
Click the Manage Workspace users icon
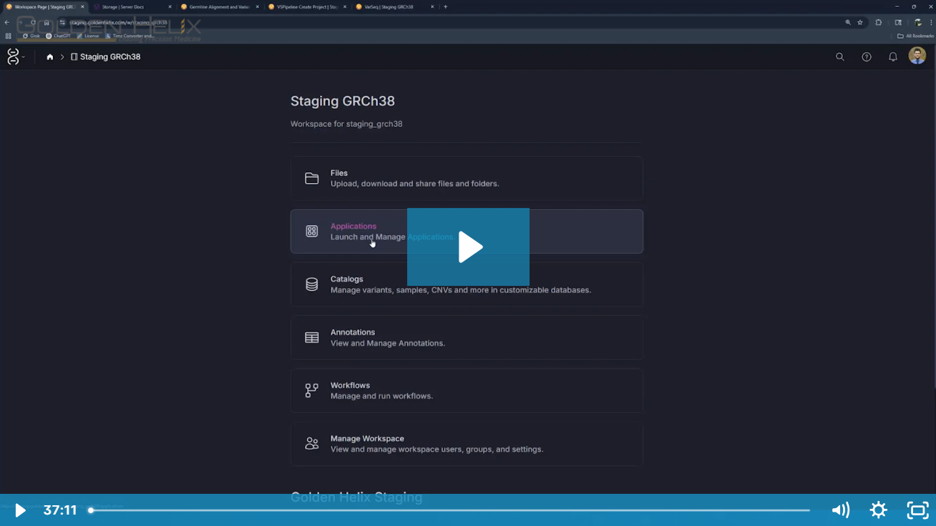point(312,444)
